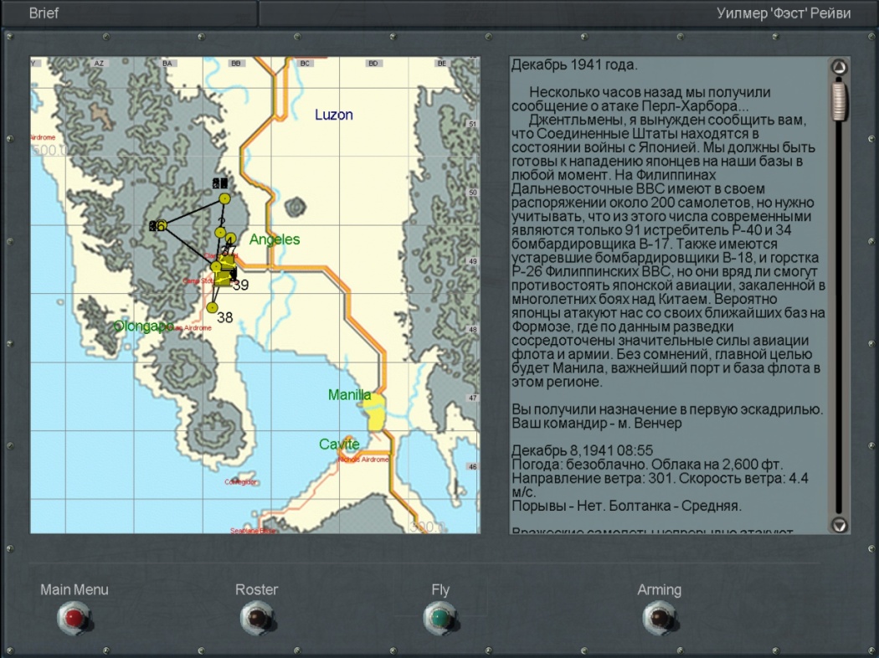Viewport: 879px width, 658px height.
Task: Click the Arming label text
Action: [660, 590]
